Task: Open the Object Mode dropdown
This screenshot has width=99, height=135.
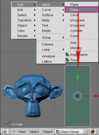Action: click(x=71, y=132)
